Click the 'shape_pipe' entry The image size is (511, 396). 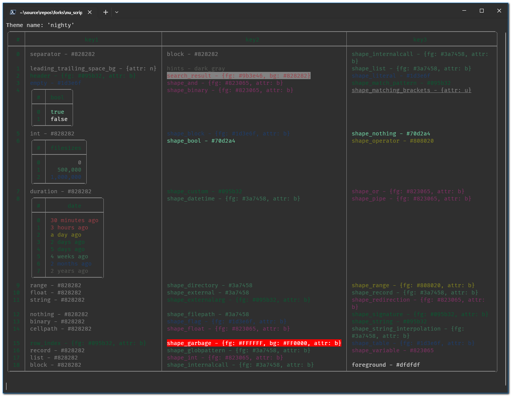point(411,199)
